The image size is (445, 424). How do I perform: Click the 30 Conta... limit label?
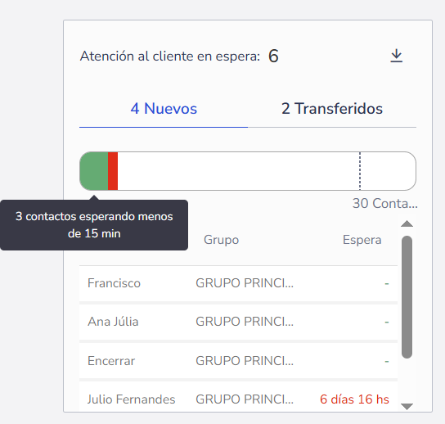(384, 203)
